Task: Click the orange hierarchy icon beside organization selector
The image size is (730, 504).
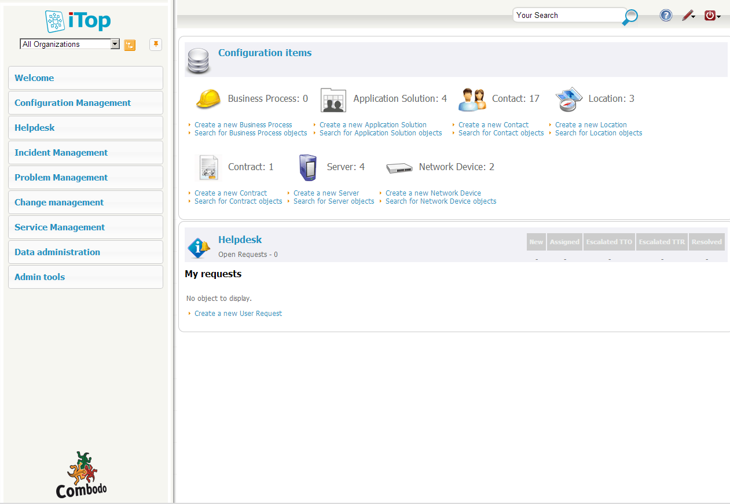Action: pos(130,45)
